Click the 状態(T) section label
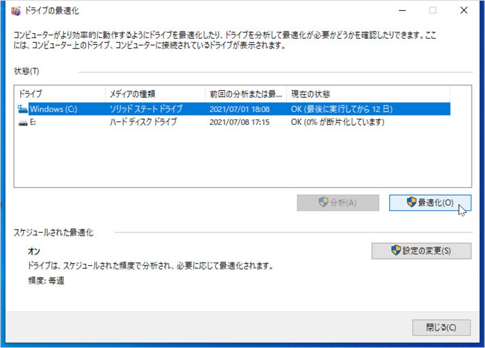 pos(26,72)
